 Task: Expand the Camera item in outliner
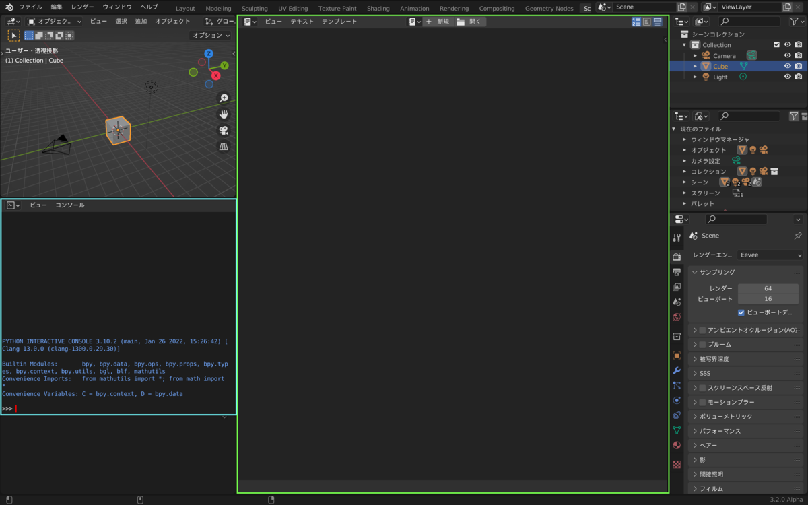(x=696, y=56)
